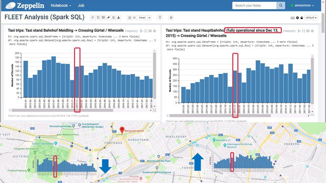This screenshot has height=183, width=326.
Task: Toggle show/hide output book icon in toolbar
Action: (x=103, y=18)
